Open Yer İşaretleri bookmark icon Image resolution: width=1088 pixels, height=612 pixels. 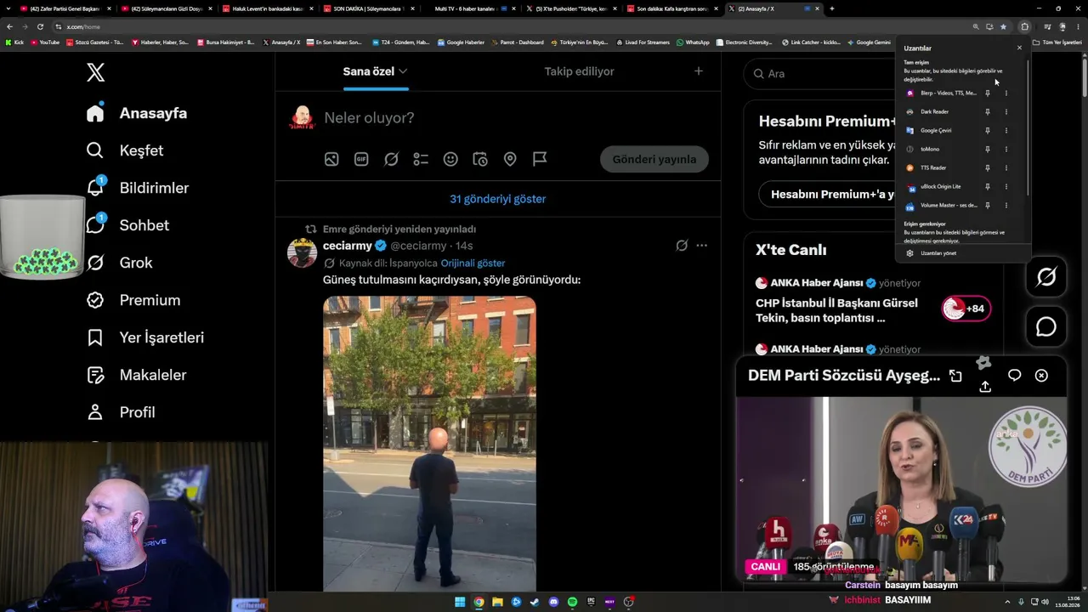click(x=95, y=337)
